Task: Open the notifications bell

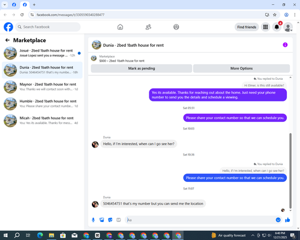Action: (x=277, y=27)
